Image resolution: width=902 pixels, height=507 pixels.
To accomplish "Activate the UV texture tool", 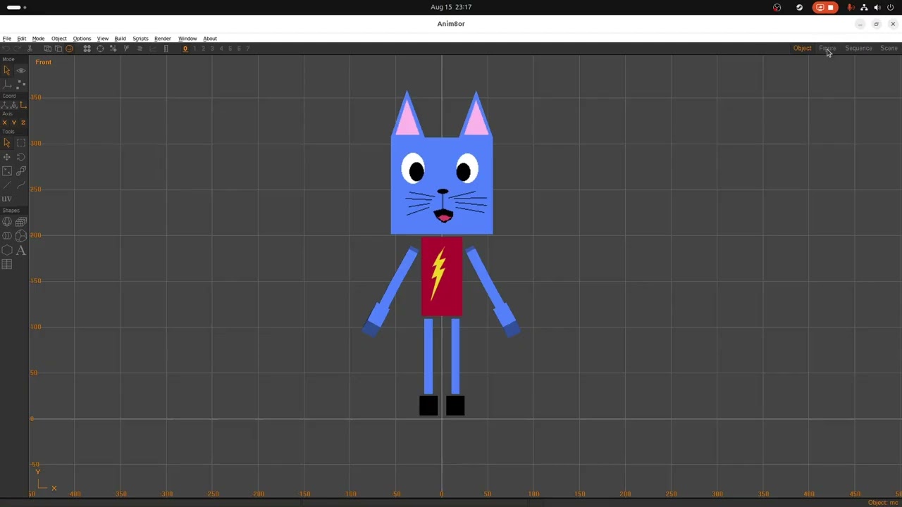I will pyautogui.click(x=6, y=199).
